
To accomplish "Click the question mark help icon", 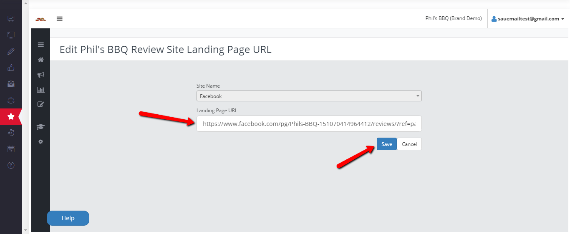I will pyautogui.click(x=11, y=165).
